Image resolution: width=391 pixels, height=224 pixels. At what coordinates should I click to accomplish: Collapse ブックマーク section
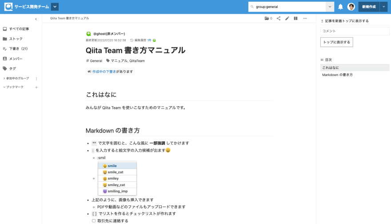click(13, 87)
